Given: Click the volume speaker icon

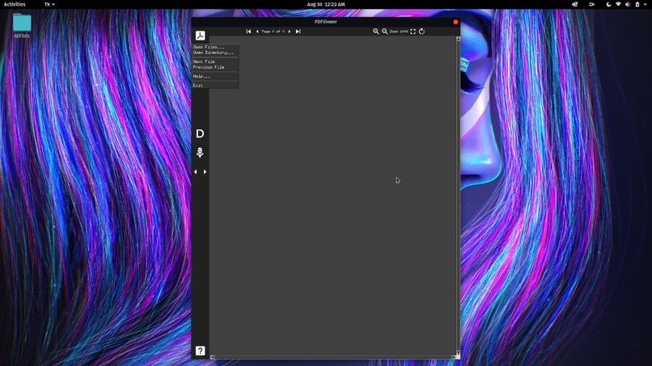Looking at the screenshot, I should (628, 4).
